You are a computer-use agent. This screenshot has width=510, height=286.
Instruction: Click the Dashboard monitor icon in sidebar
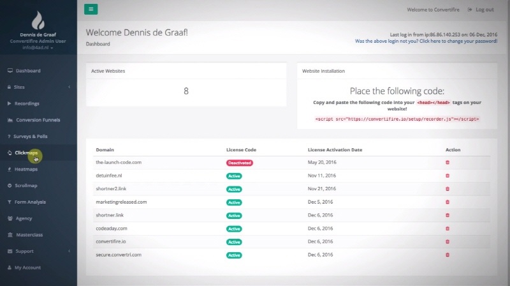pyautogui.click(x=10, y=71)
